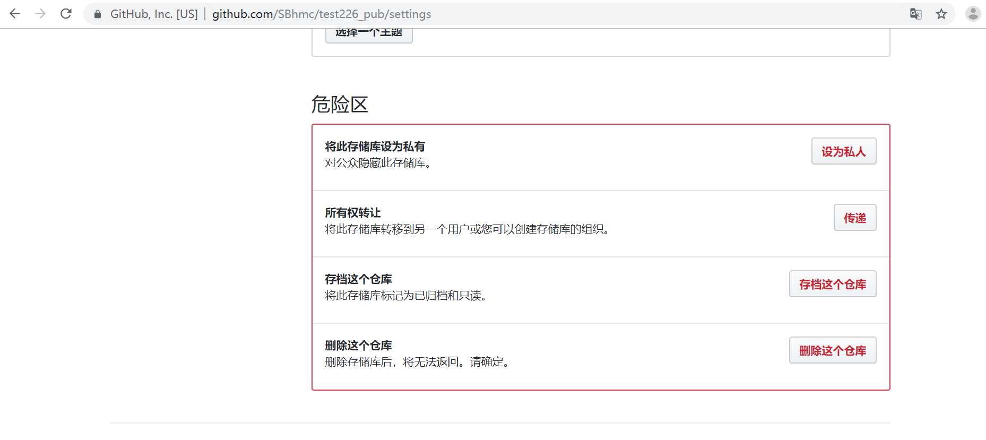Click the red 存档这个仓库 button
Image resolution: width=986 pixels, height=440 pixels.
(833, 284)
